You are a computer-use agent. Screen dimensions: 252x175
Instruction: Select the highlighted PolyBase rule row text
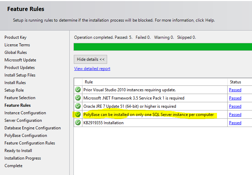click(x=148, y=115)
